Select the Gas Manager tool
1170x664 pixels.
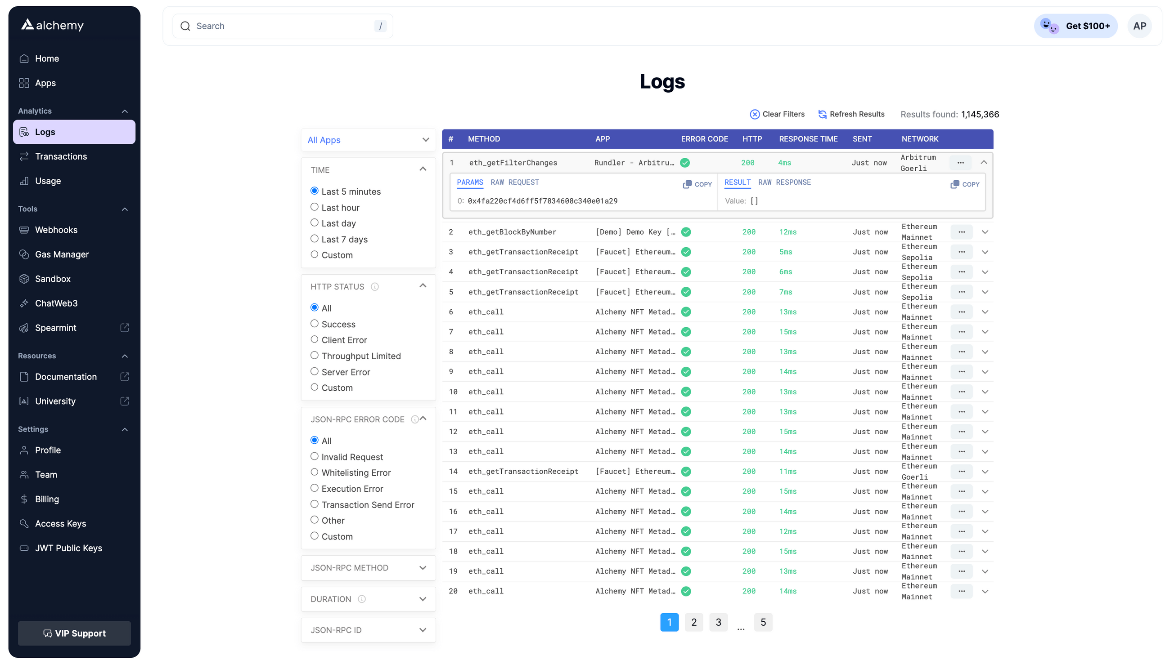click(62, 254)
